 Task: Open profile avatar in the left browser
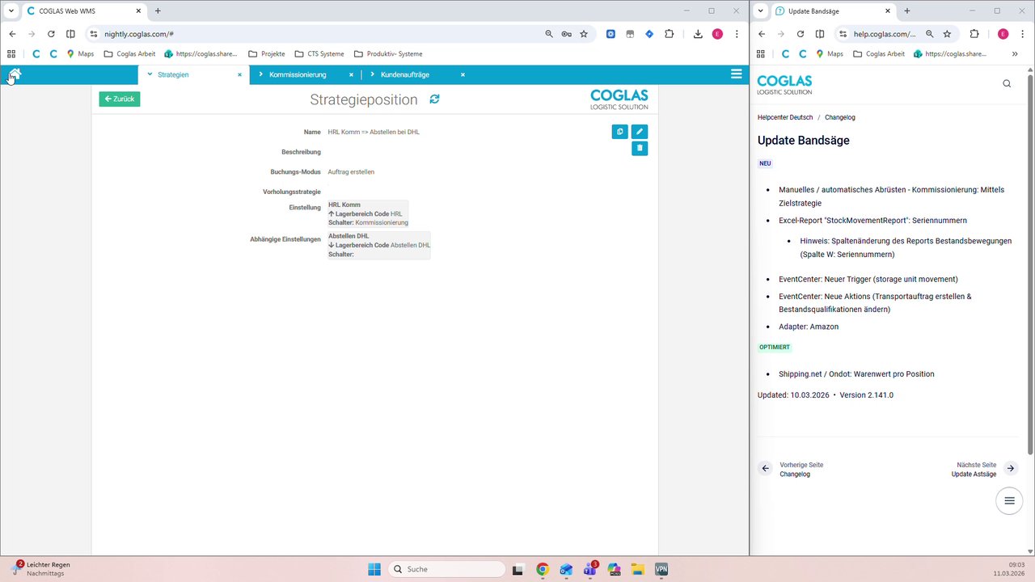(717, 34)
